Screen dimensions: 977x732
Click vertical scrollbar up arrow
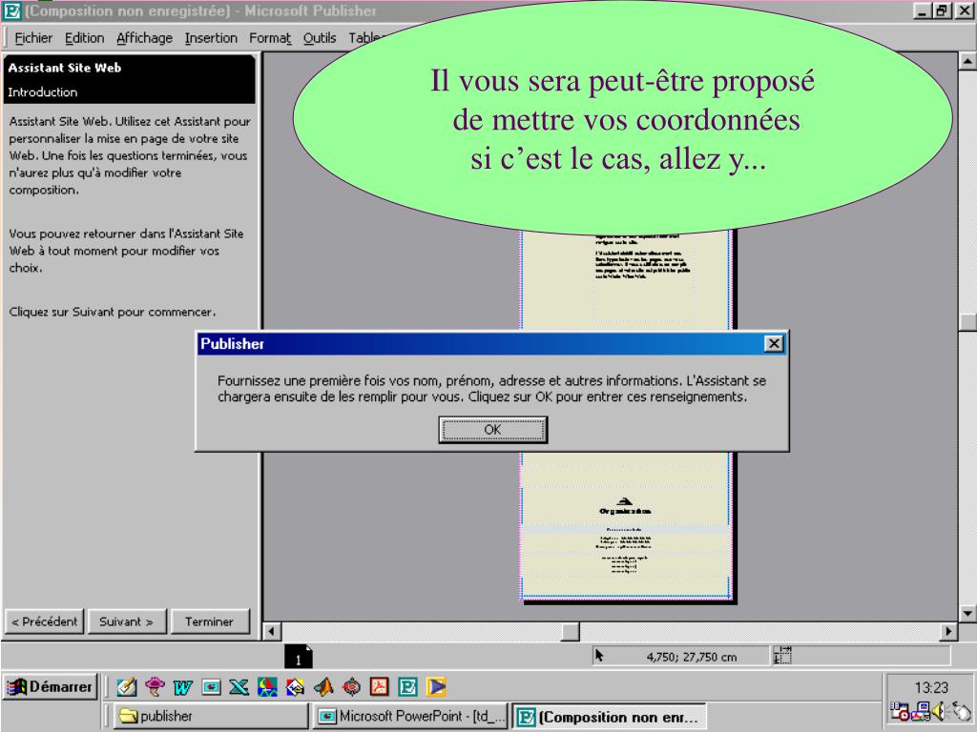tap(967, 61)
